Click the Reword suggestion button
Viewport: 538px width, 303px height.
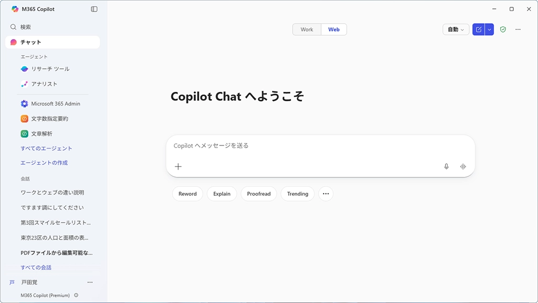[x=188, y=194]
